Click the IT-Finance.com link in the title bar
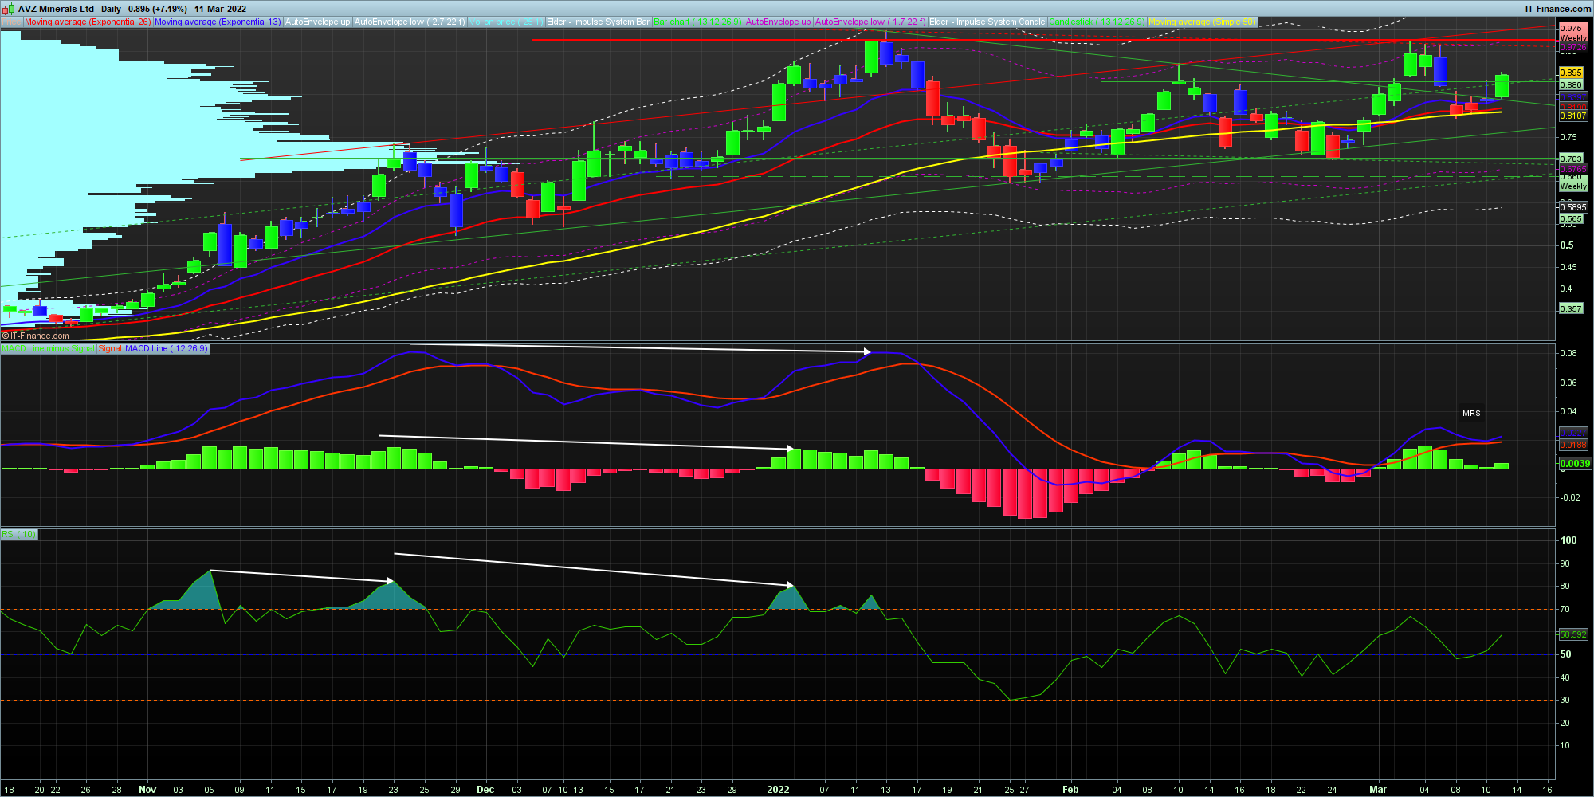Screen dimensions: 1594x797 (1558, 9)
